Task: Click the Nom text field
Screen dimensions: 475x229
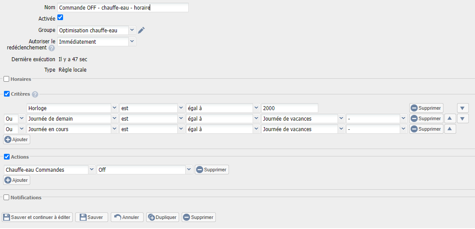Action: tap(123, 7)
